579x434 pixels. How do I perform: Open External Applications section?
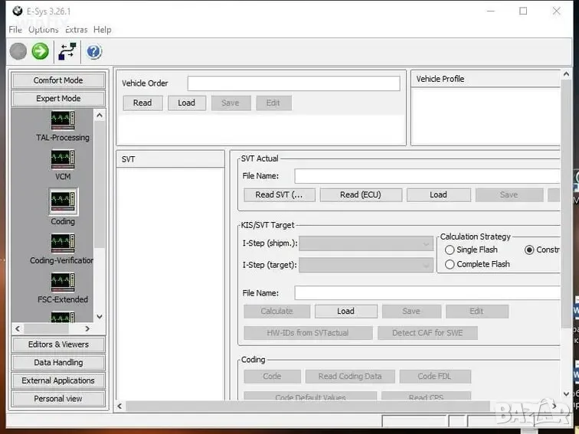tap(58, 380)
